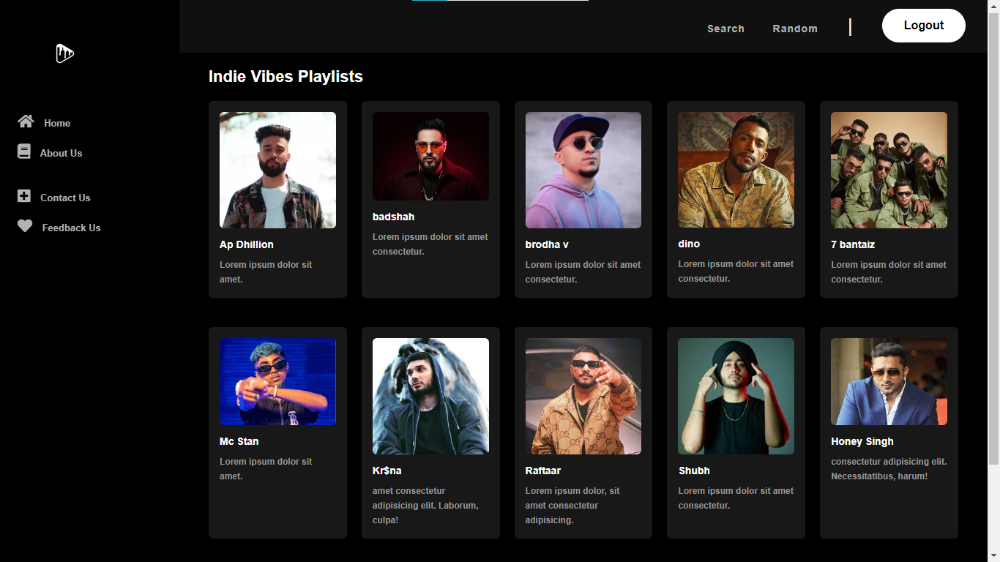The height and width of the screenshot is (562, 1000).
Task: Click the About Us book icon
Action: (x=24, y=151)
